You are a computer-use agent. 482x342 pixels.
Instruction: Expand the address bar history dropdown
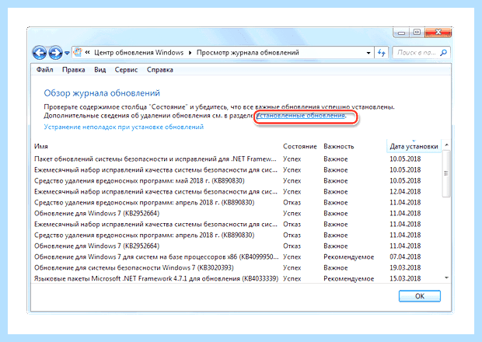click(x=368, y=53)
